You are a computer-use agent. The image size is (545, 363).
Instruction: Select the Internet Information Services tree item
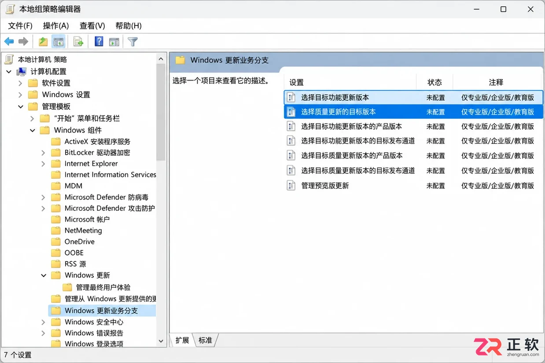click(x=110, y=175)
